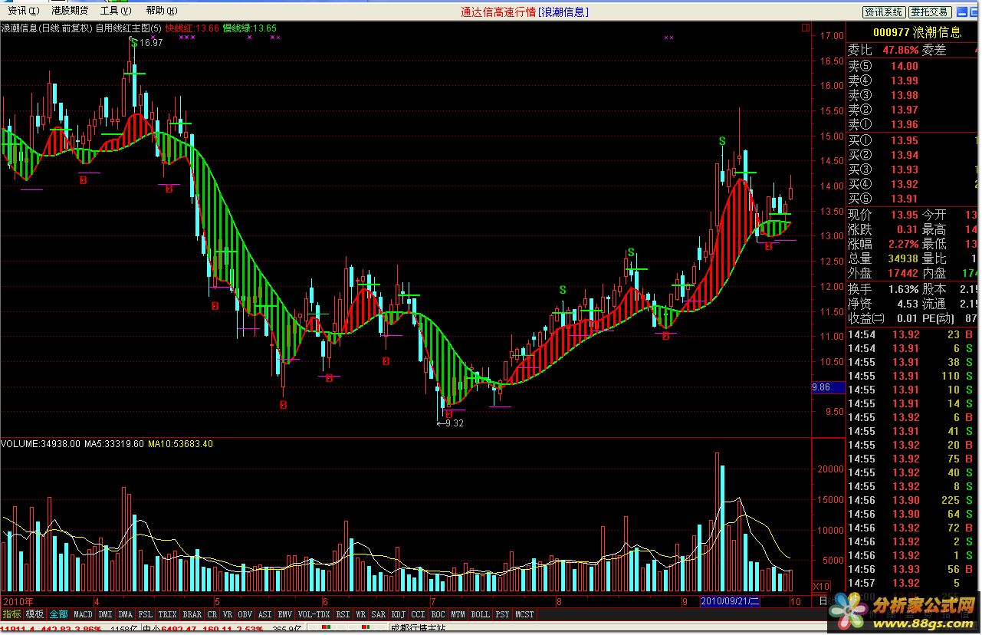
Task: Switch to TRIX indicator
Action: coord(167,614)
